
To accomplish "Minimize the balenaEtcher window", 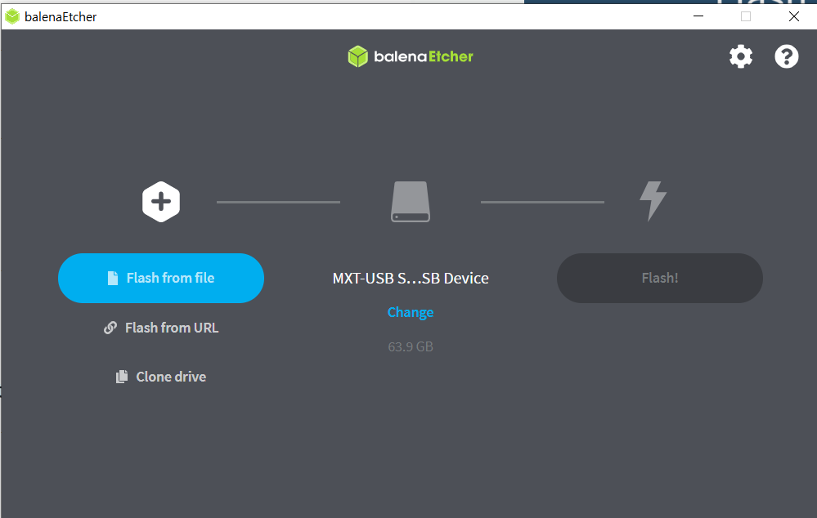I will point(698,16).
